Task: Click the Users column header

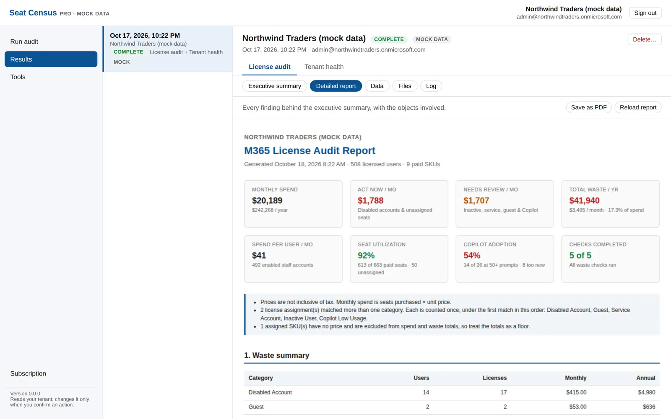Action: (x=421, y=378)
